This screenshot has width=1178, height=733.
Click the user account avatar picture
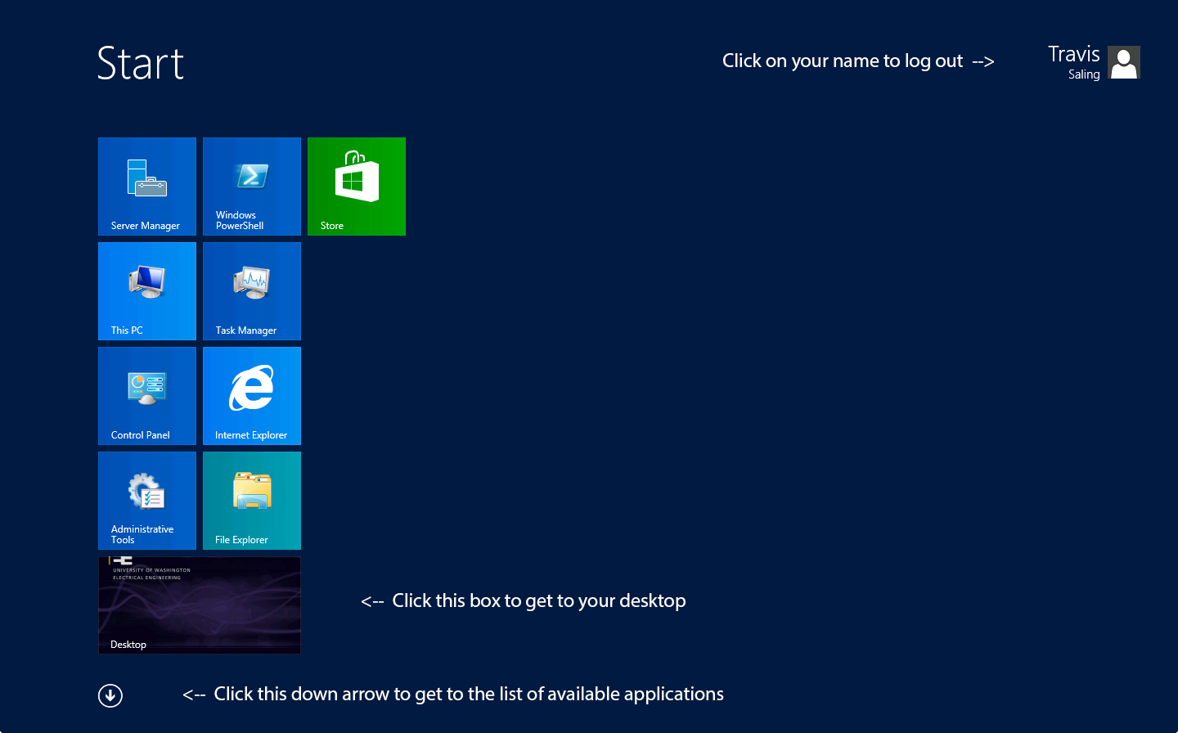pos(1124,62)
